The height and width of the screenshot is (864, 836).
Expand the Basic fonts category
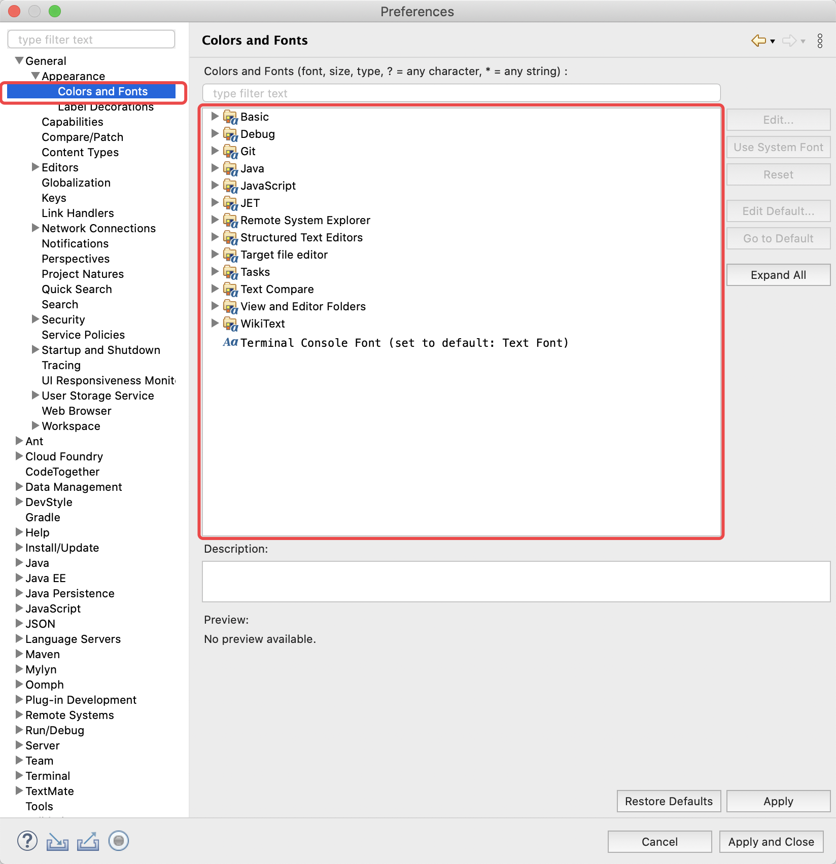pos(215,116)
